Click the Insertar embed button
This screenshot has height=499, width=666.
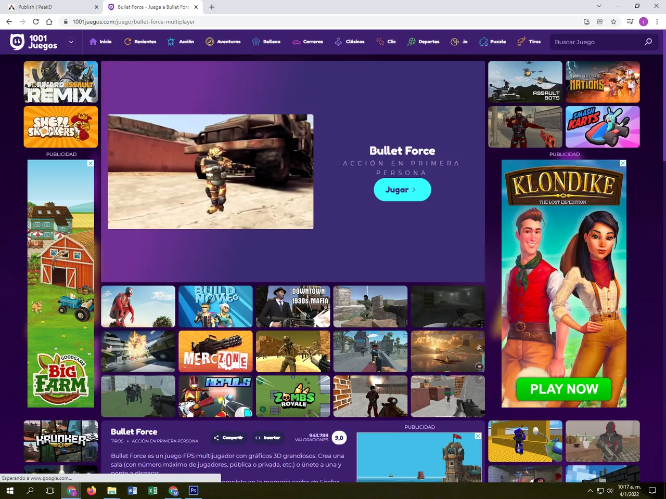pyautogui.click(x=268, y=438)
